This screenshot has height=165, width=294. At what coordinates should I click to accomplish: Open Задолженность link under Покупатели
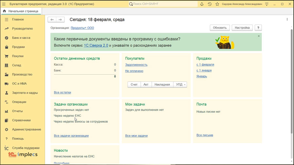click(136, 65)
